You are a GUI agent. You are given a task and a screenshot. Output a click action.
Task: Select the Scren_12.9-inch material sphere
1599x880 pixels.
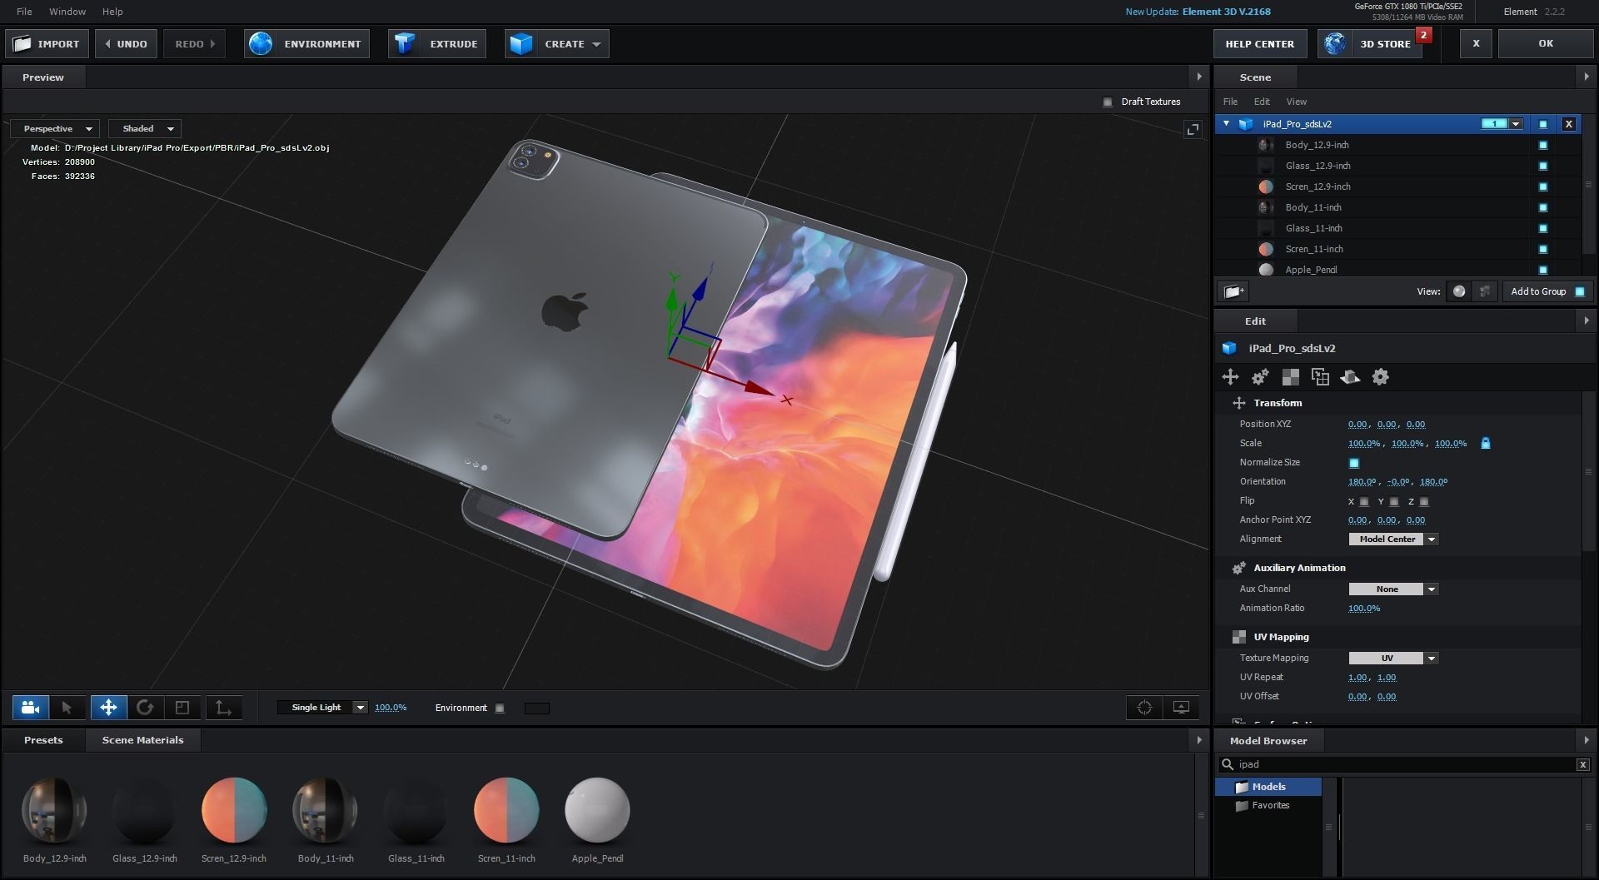[x=234, y=810]
